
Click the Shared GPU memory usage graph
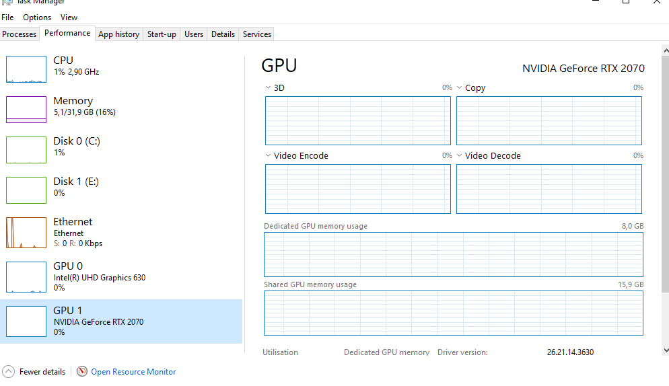454,313
